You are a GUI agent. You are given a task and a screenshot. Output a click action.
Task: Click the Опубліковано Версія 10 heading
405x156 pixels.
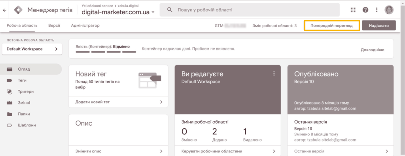pos(316,77)
